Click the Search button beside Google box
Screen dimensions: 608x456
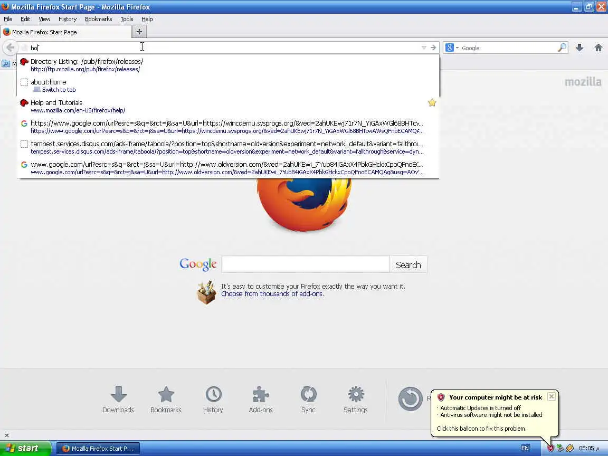[408, 265]
